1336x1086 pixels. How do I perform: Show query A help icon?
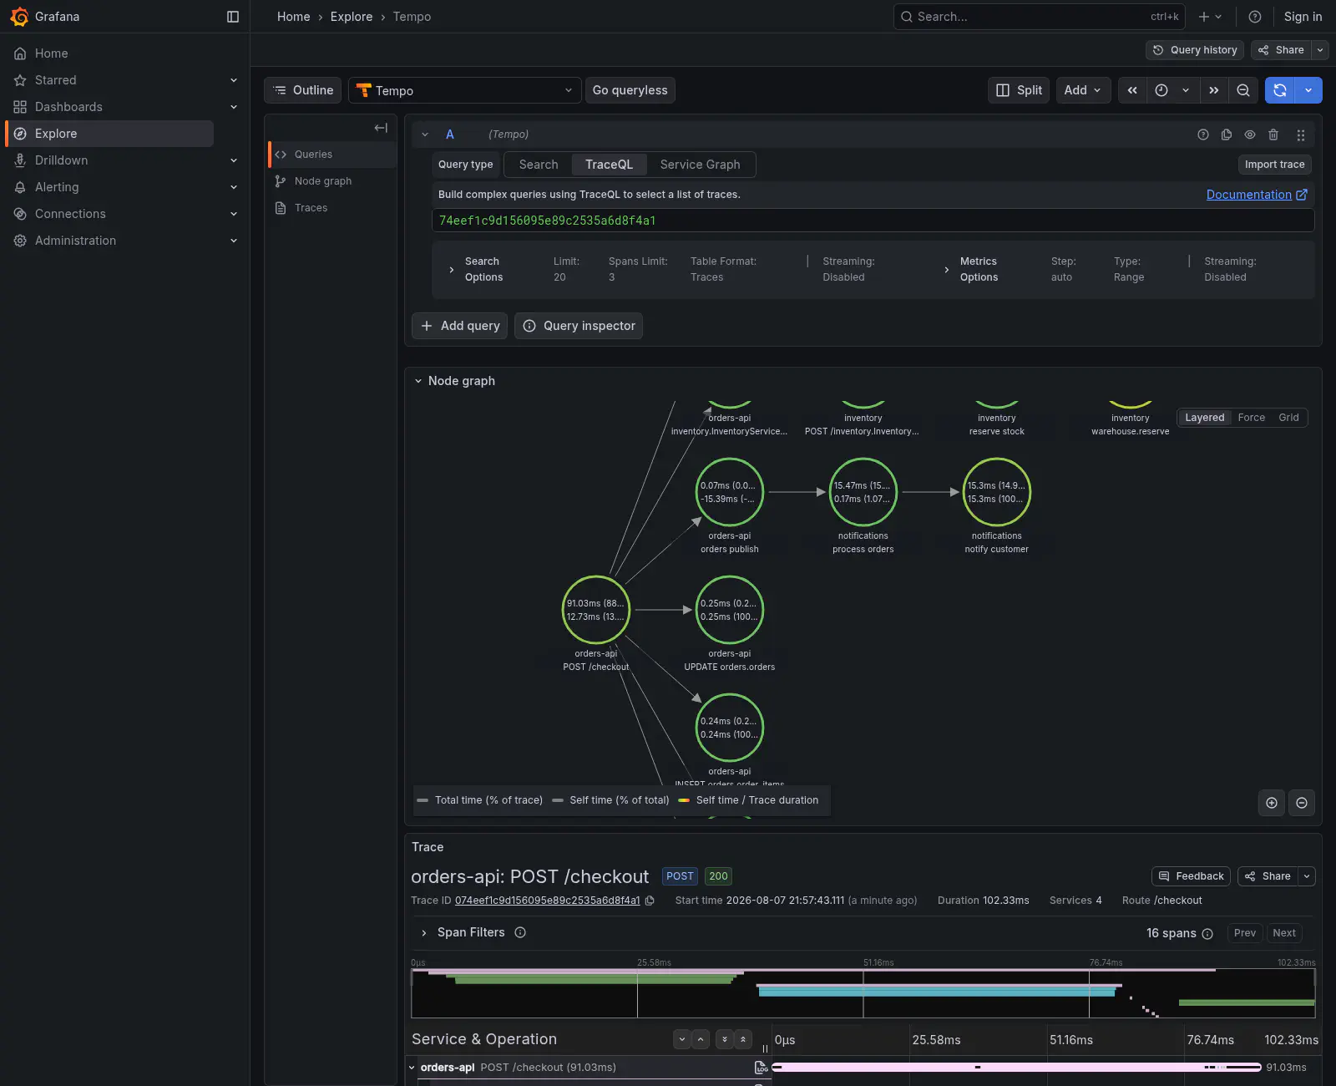[x=1203, y=134]
